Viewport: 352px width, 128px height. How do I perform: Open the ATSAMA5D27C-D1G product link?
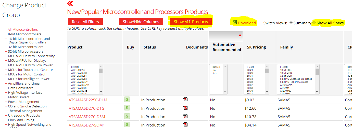pos(86,108)
